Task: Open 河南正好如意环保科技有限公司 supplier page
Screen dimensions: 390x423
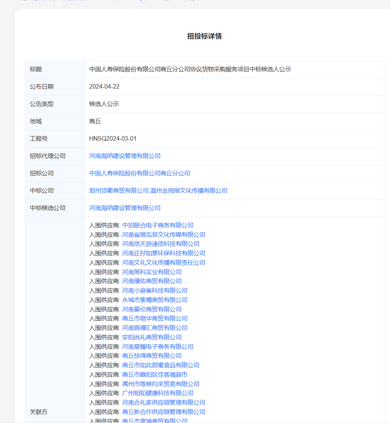Action: 164,253
